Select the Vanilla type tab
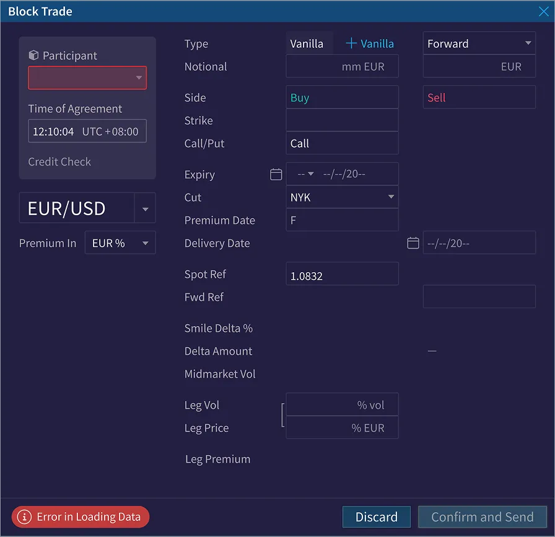The width and height of the screenshot is (555, 537). [x=306, y=43]
